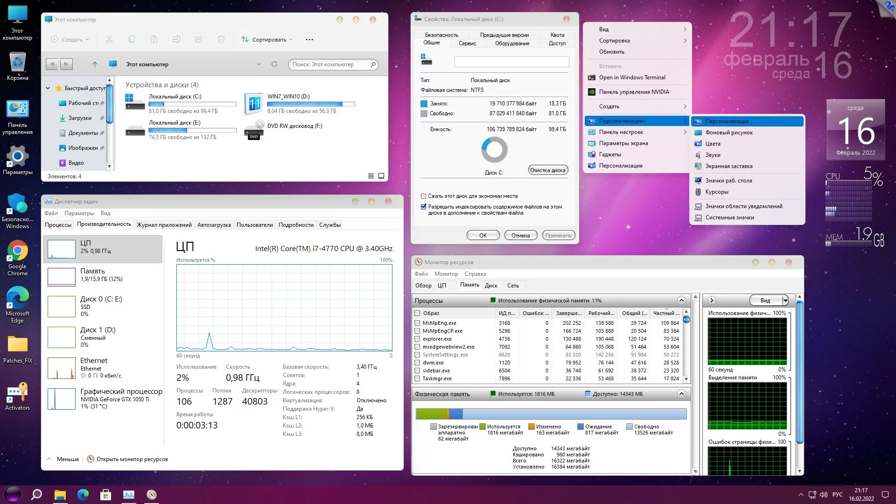The image size is (896, 504).
Task: Click the Cut scissors icon in Explorer toolbar
Action: pyautogui.click(x=109, y=40)
